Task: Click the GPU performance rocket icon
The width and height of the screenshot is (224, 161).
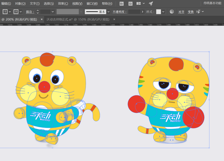Action: [151, 3]
